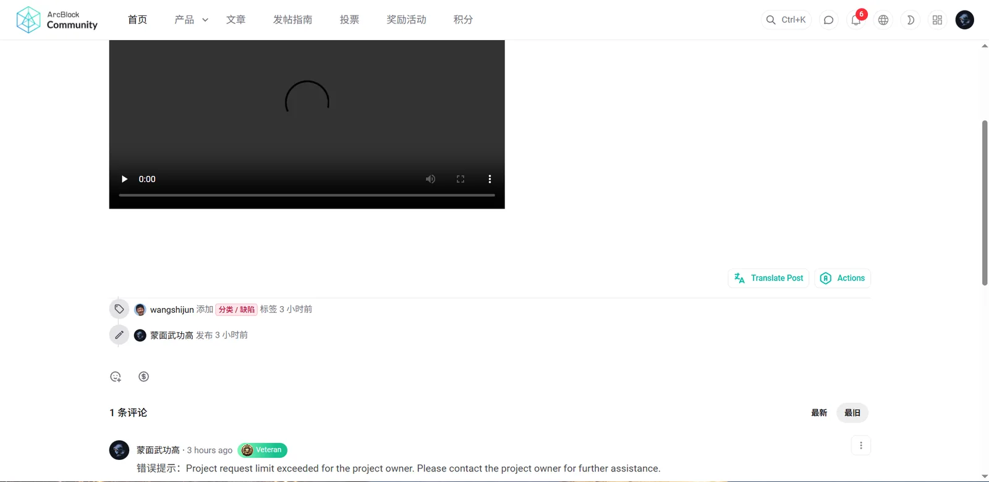Click the 分类 / 缺陷 label tag

click(x=236, y=310)
